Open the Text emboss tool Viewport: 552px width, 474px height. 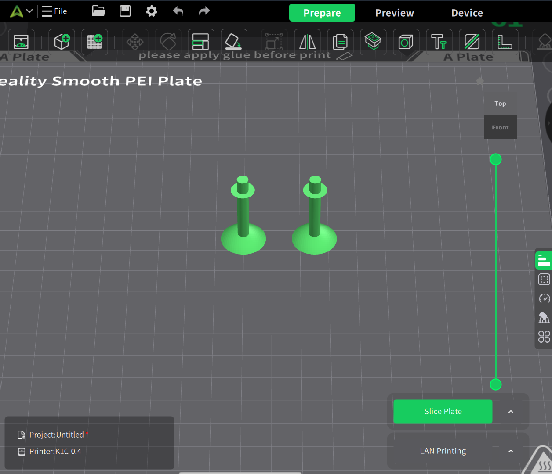(439, 42)
